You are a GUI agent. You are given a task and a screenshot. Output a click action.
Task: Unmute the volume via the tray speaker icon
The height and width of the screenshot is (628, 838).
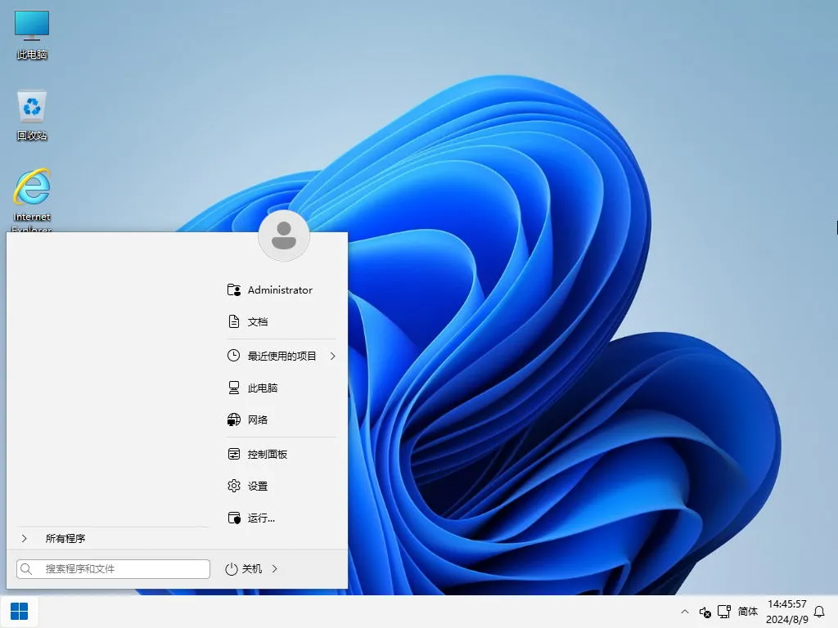(704, 611)
